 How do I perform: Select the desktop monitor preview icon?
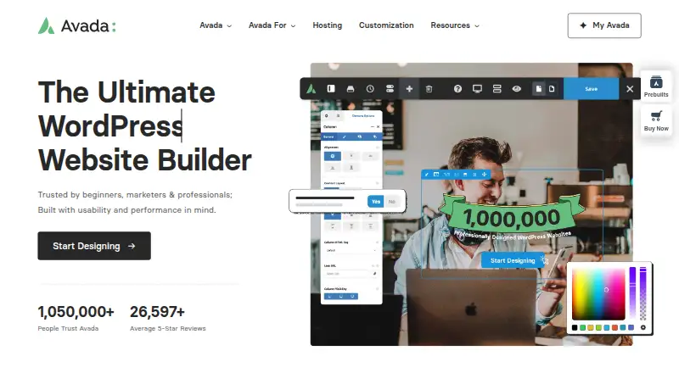(x=477, y=89)
